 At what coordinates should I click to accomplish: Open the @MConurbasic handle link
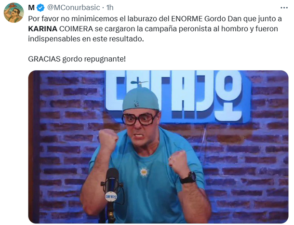pos(74,8)
